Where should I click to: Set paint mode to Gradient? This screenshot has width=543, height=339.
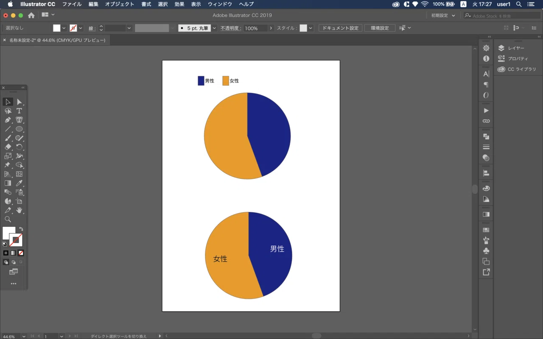(x=13, y=253)
